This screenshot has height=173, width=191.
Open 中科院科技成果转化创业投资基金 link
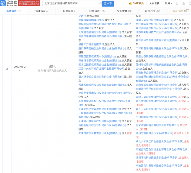(x=105, y=26)
